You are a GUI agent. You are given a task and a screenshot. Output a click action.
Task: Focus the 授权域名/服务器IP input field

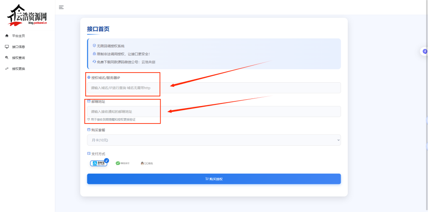click(213, 88)
